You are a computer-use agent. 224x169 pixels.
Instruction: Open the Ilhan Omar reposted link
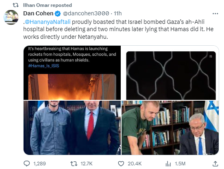48,5
